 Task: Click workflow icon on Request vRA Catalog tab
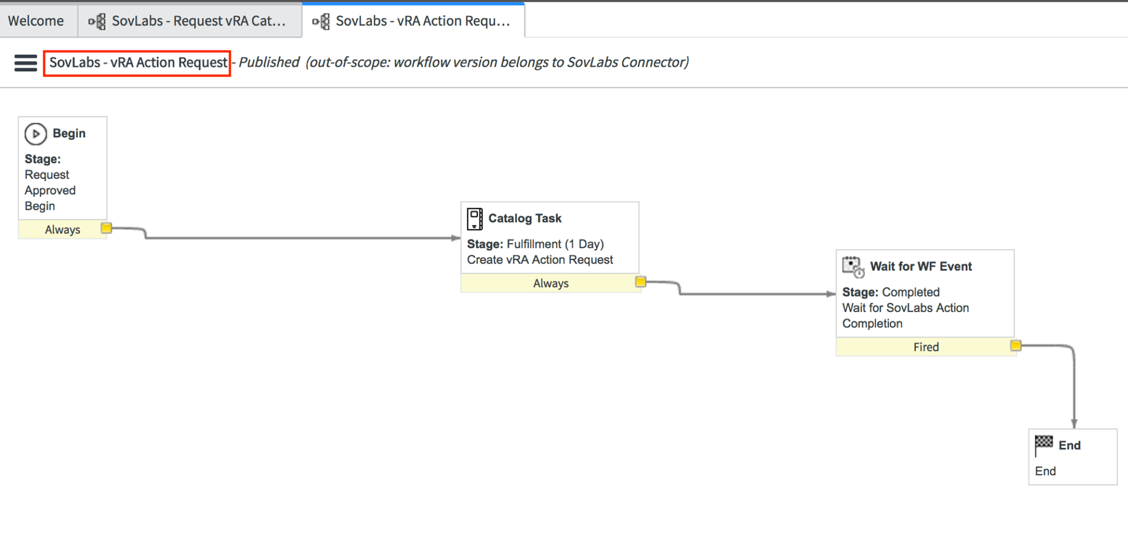coord(97,21)
